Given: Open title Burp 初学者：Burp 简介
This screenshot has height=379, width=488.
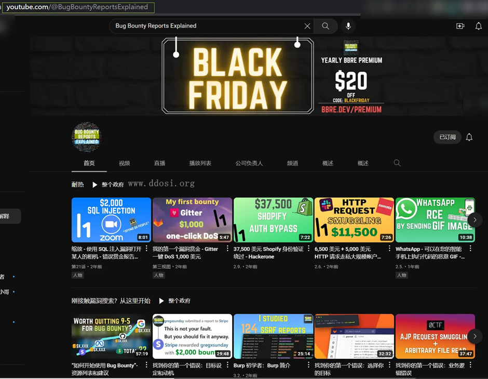Looking at the screenshot, I should tap(262, 365).
